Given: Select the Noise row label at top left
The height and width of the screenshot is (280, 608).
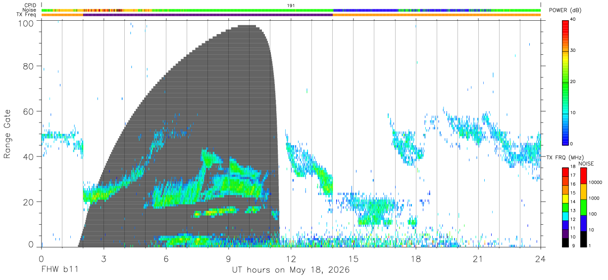Looking at the screenshot, I should (x=30, y=10).
